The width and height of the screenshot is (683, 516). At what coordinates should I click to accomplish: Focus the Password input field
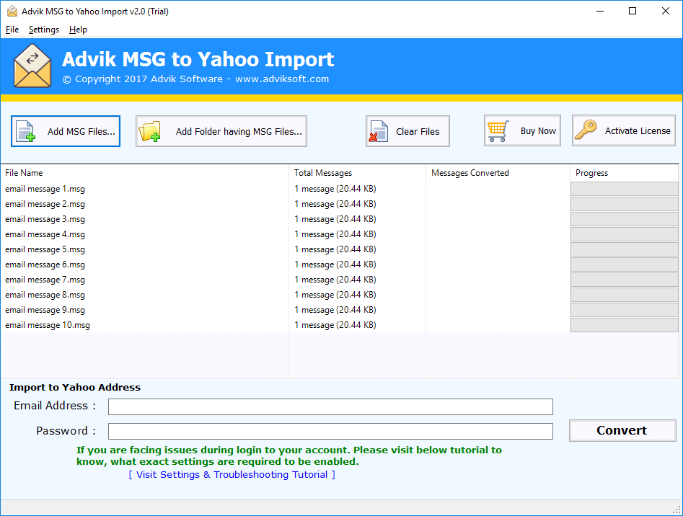click(330, 431)
